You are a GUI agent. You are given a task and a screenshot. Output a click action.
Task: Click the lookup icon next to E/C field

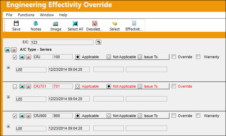tap(98, 42)
